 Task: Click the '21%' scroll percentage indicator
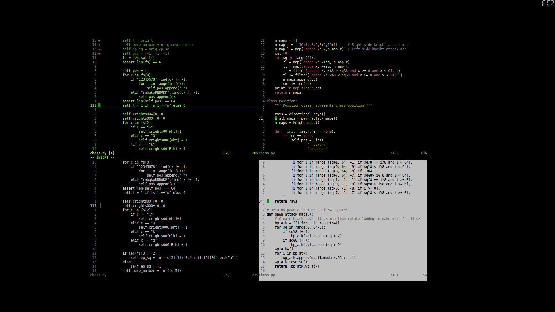click(x=255, y=275)
